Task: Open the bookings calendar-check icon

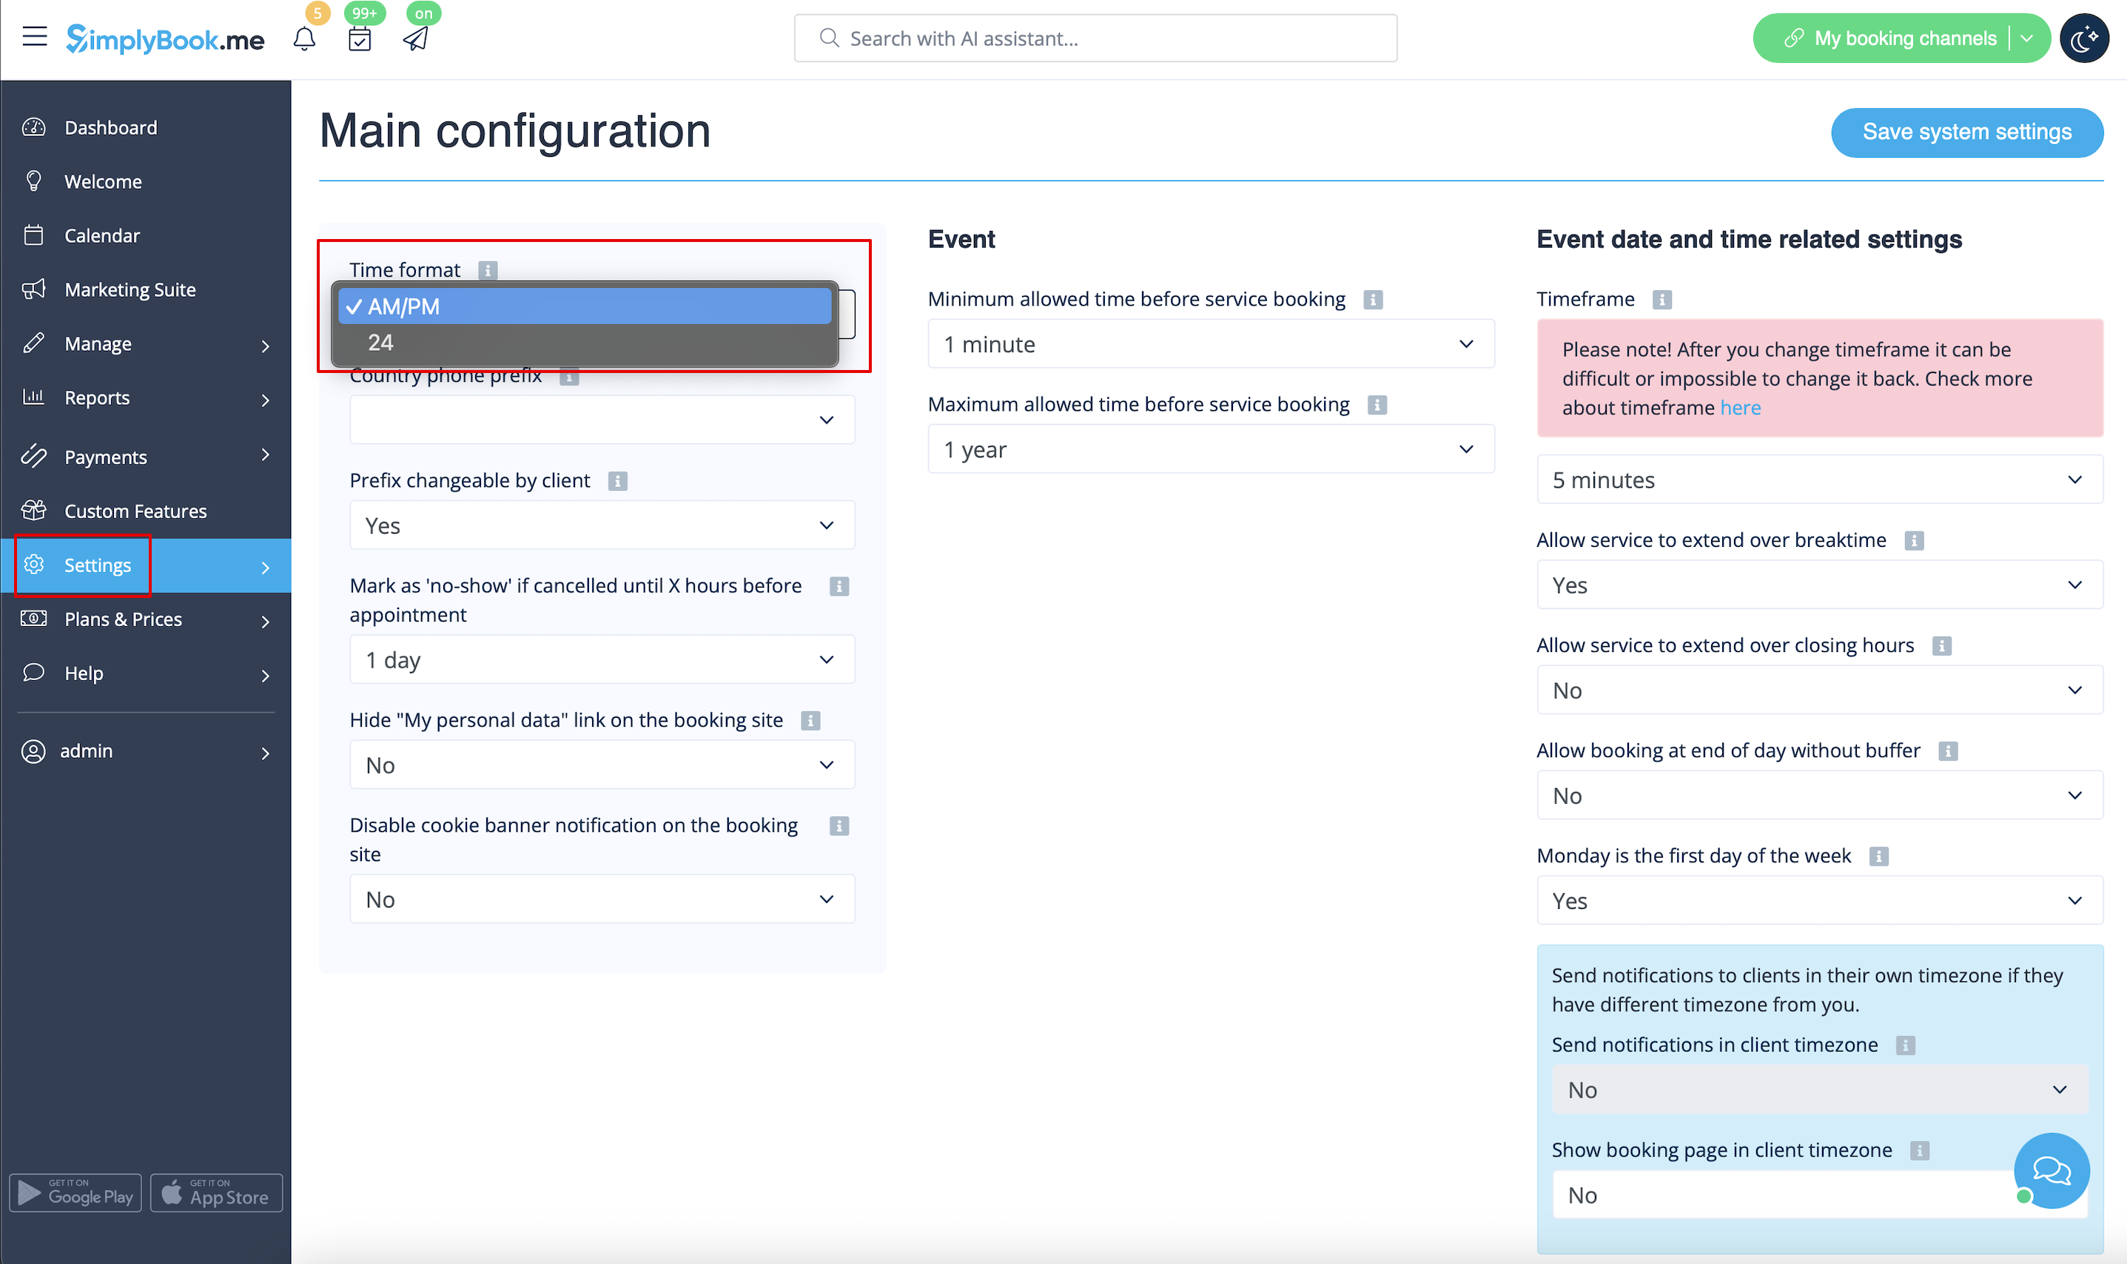Action: tap(360, 38)
